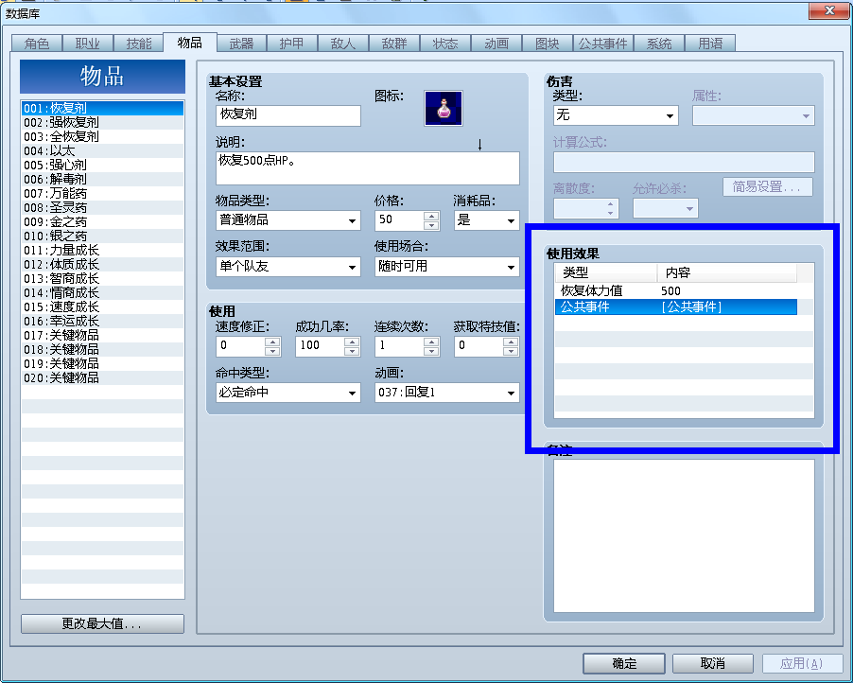
Task: Click the 获取特技值 stepper arrows
Action: [511, 346]
